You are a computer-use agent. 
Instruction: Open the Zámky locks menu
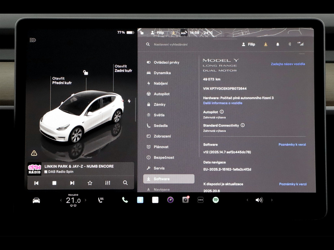pyautogui.click(x=156, y=104)
